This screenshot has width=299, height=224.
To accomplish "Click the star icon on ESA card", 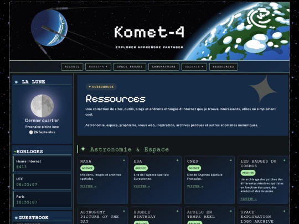I will pos(177,160).
